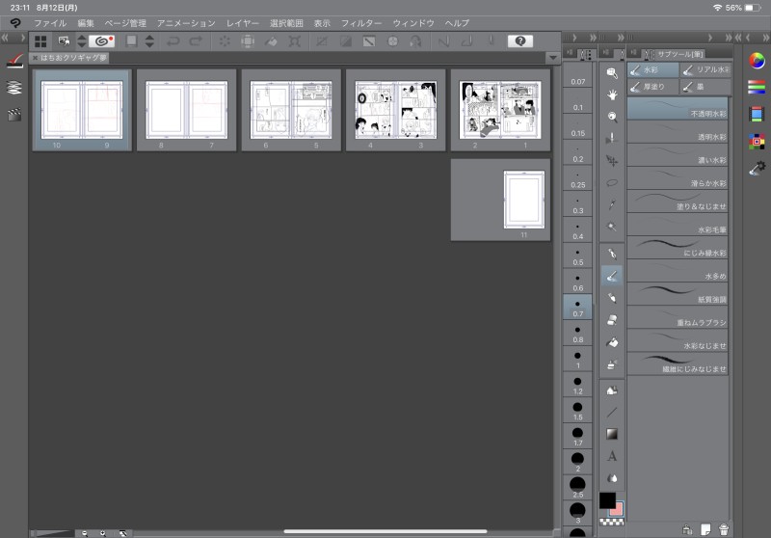Set brush size to 0.5
This screenshot has width=771, height=538.
(577, 256)
